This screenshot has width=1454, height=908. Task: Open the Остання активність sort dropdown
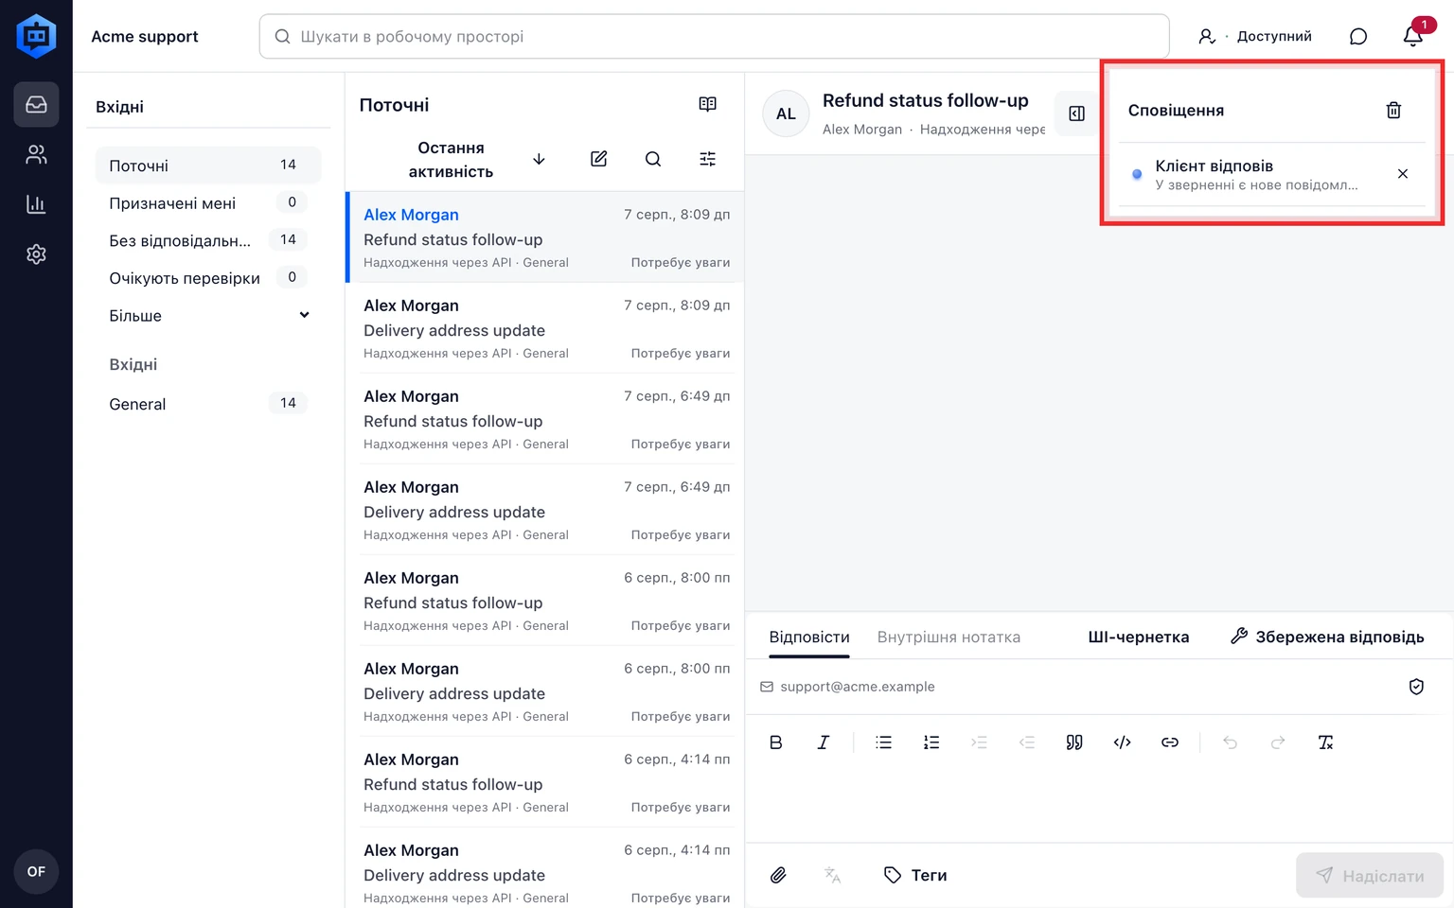coord(451,159)
